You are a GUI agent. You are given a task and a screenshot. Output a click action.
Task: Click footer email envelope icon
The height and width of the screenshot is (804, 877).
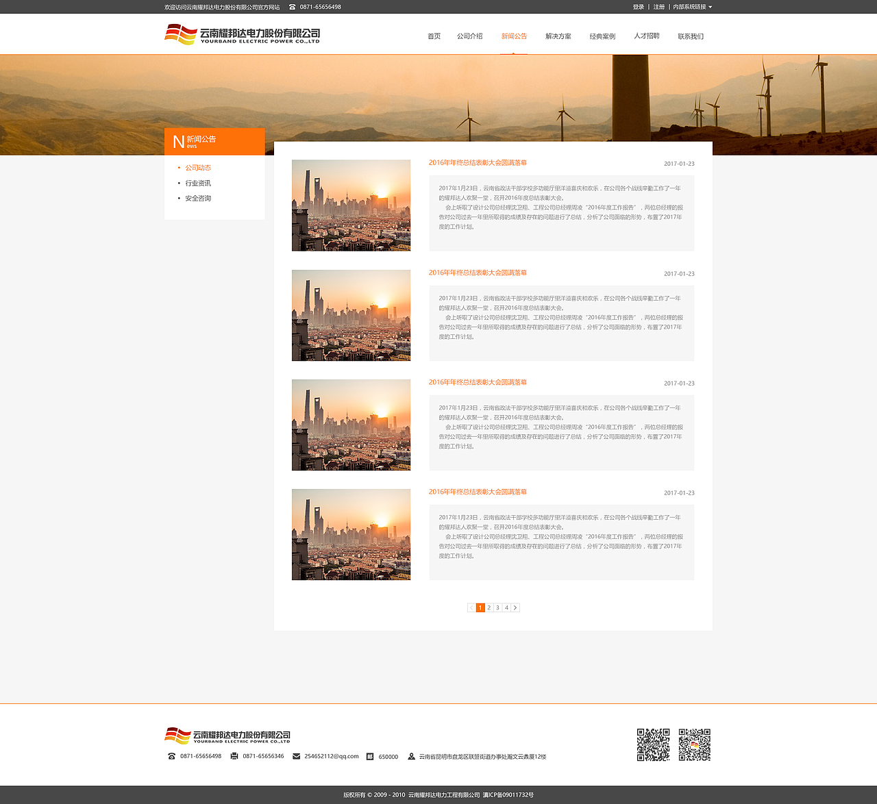(x=296, y=756)
